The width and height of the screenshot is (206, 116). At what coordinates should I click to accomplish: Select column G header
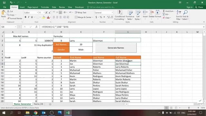[128, 32]
